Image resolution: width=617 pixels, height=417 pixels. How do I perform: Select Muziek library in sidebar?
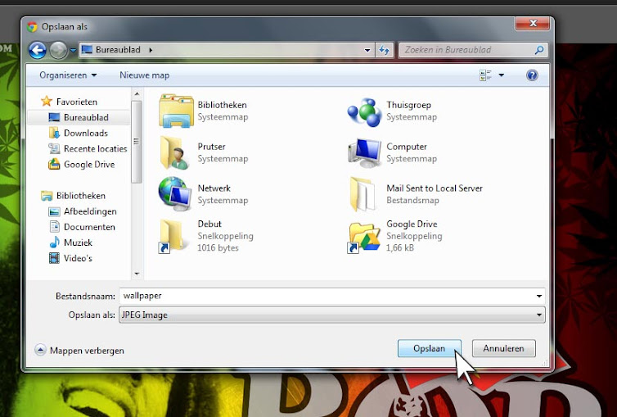78,242
